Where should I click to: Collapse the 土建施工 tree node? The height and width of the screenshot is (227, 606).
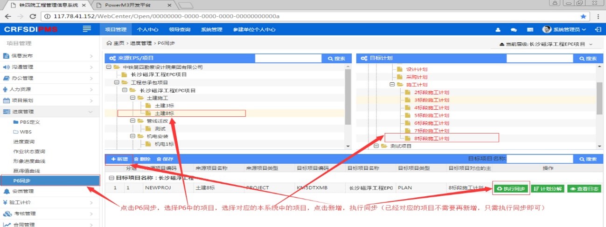(132, 98)
